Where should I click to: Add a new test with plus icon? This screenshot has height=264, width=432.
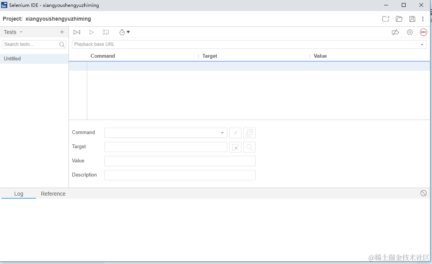coord(62,32)
